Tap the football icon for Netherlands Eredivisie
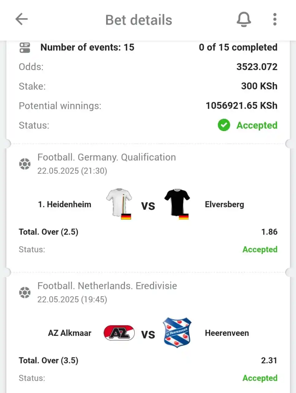 point(25,292)
